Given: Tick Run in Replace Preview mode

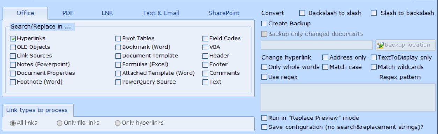Looking at the screenshot, I should [264, 118].
